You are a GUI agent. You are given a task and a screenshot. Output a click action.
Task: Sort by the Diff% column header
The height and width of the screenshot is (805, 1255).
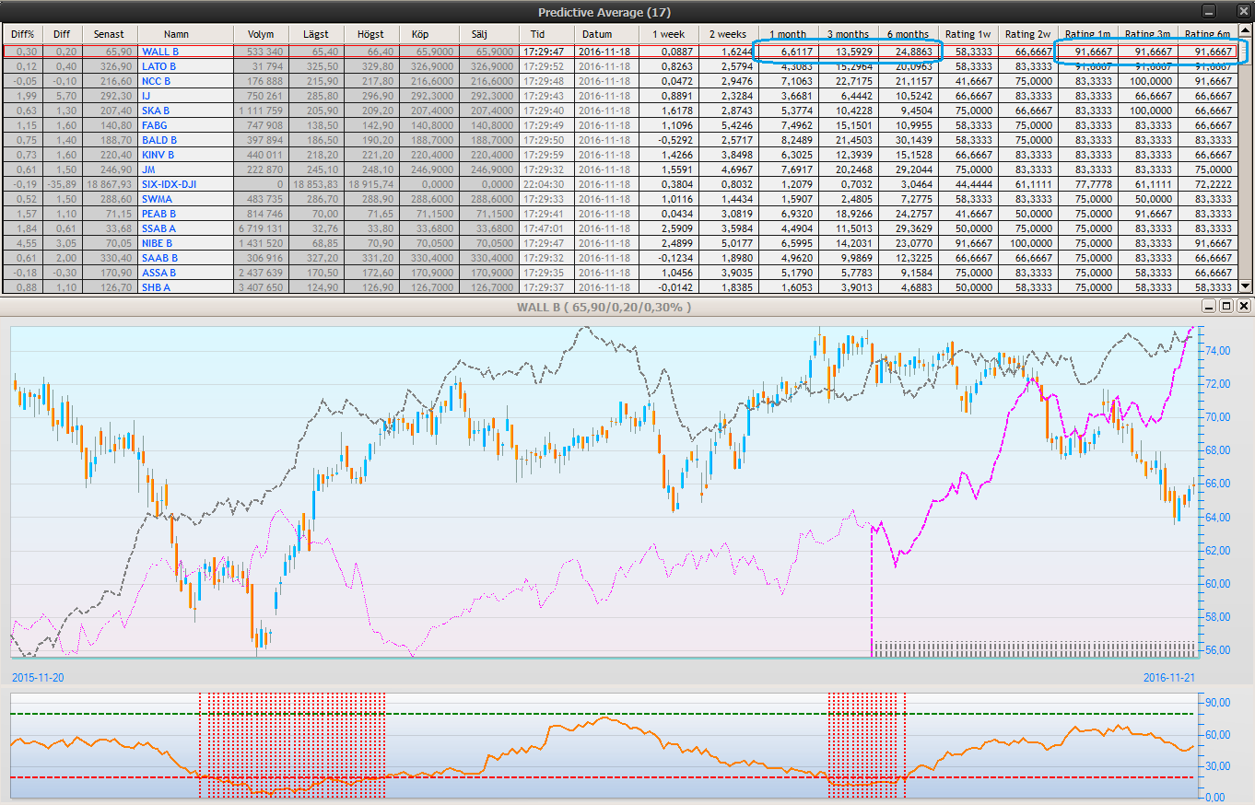tap(22, 34)
